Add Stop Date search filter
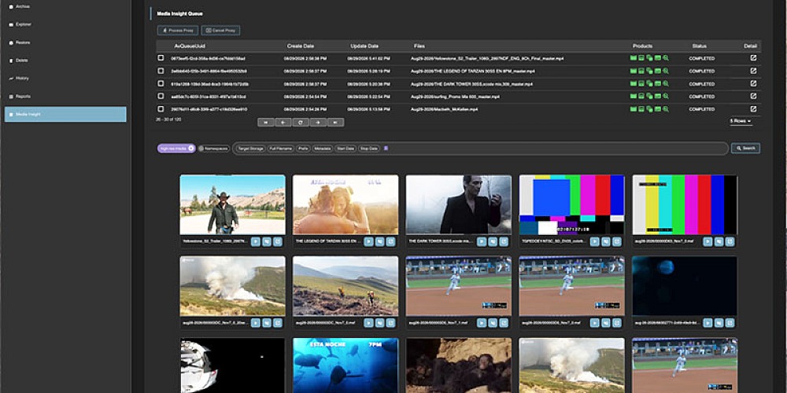This screenshot has height=393, width=787. pos(369,149)
